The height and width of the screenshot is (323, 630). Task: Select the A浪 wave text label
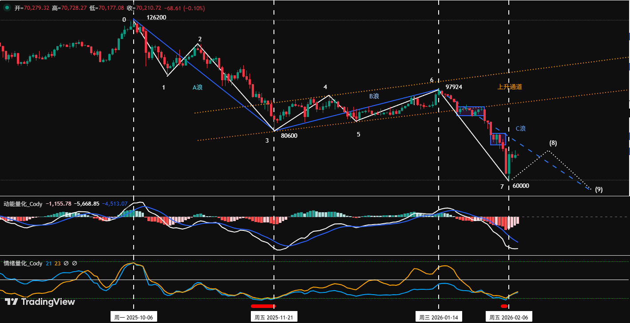point(197,87)
